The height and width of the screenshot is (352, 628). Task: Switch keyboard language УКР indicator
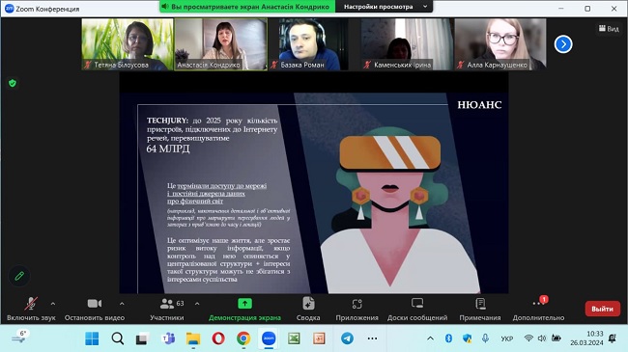[x=507, y=338]
